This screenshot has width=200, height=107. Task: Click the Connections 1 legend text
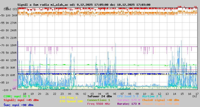point(98,100)
